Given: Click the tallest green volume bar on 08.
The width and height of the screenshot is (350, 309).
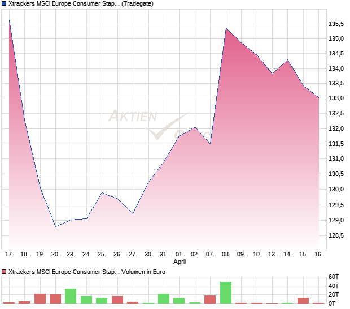Looking at the screenshot, I should (x=226, y=293).
